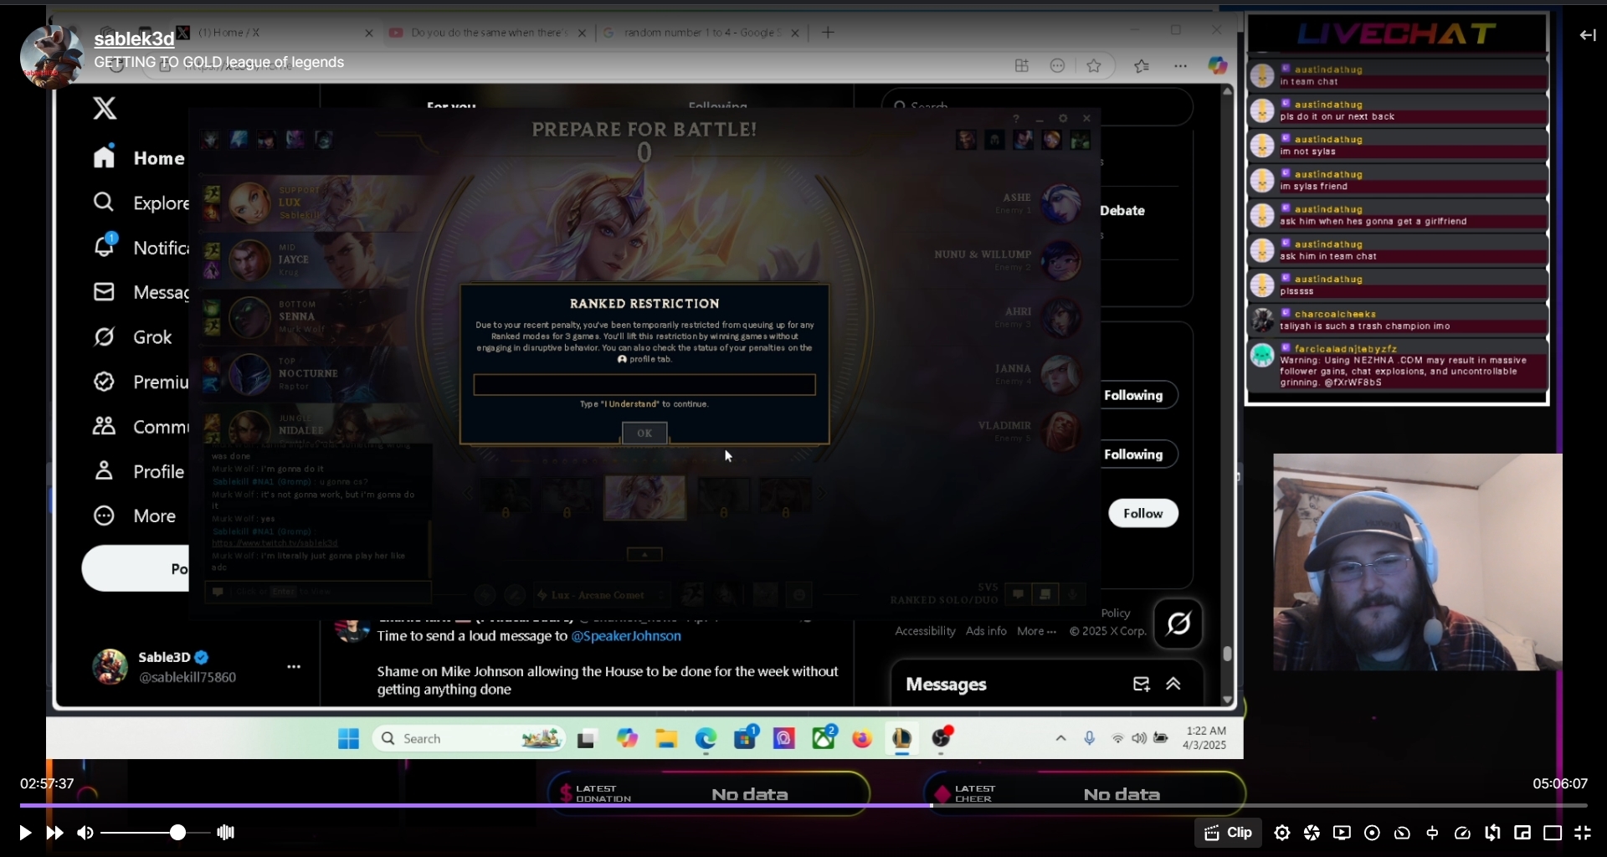Click the @SpeakerJohnson mention link
The height and width of the screenshot is (857, 1607).
626,636
